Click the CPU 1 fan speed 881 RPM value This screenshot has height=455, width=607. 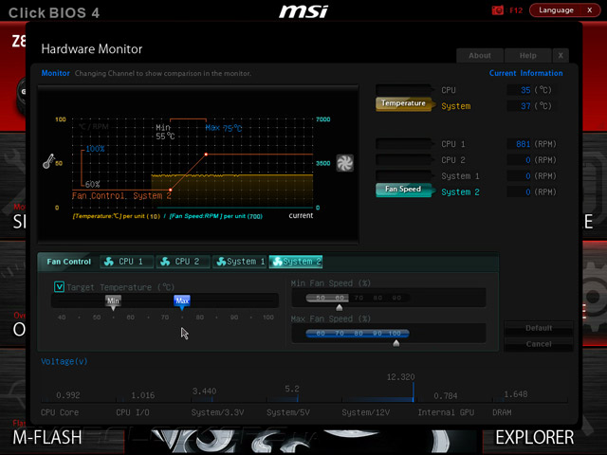tap(523, 144)
